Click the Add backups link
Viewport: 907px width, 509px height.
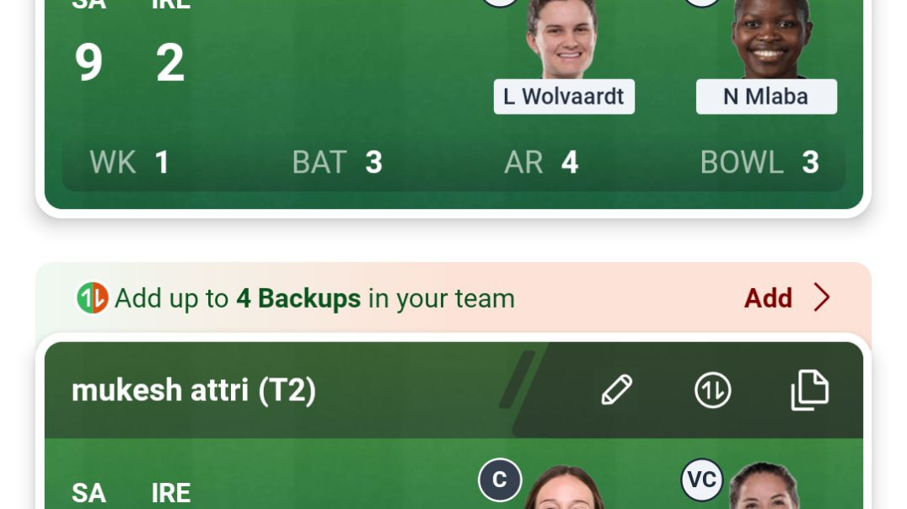point(768,298)
